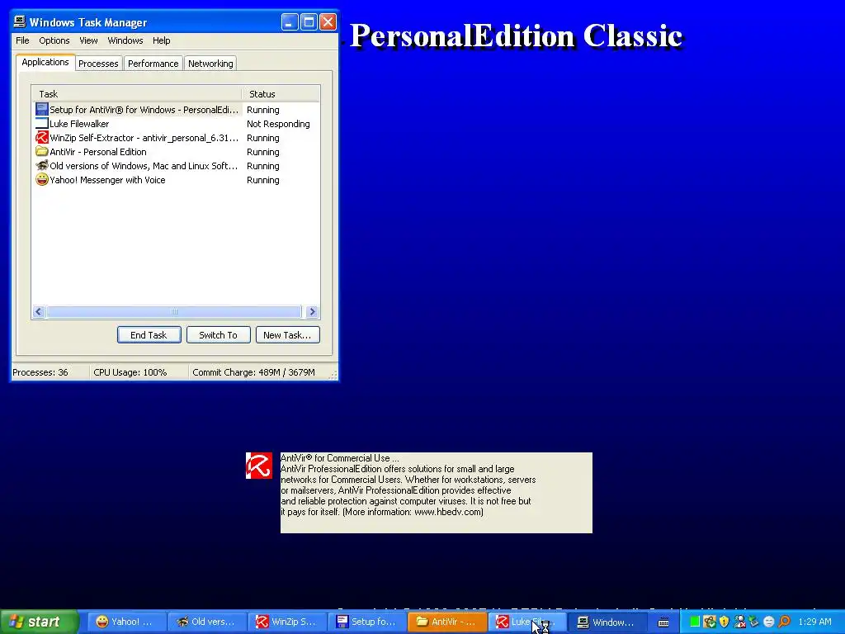The width and height of the screenshot is (845, 634).
Task: Click the 'Commit Charge: 489M / 3679M' entry
Action: coord(253,372)
